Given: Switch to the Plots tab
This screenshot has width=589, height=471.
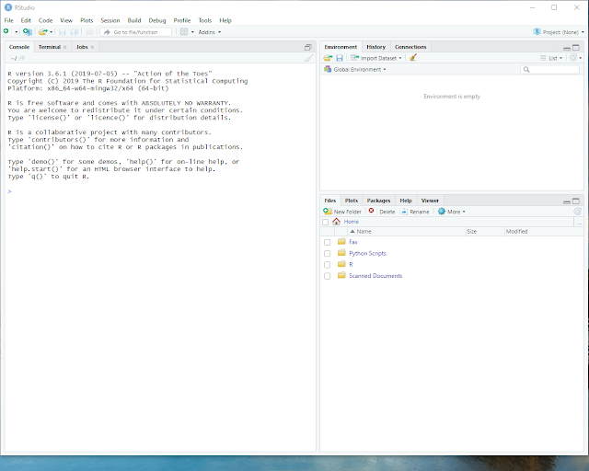Looking at the screenshot, I should click(x=352, y=201).
